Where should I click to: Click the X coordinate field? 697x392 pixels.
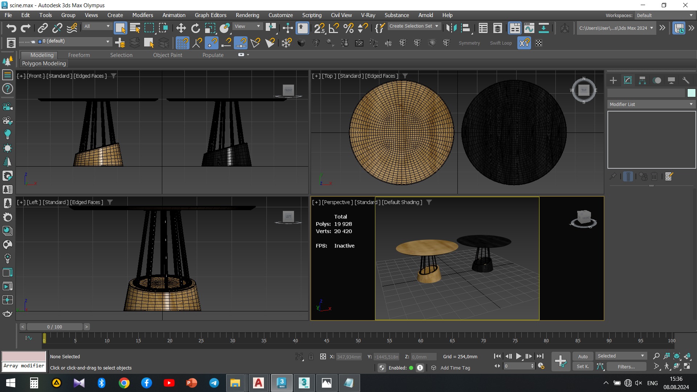[x=349, y=357]
